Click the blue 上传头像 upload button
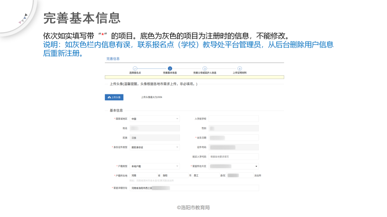Viewport: 387px width, 217px height. coord(114,97)
